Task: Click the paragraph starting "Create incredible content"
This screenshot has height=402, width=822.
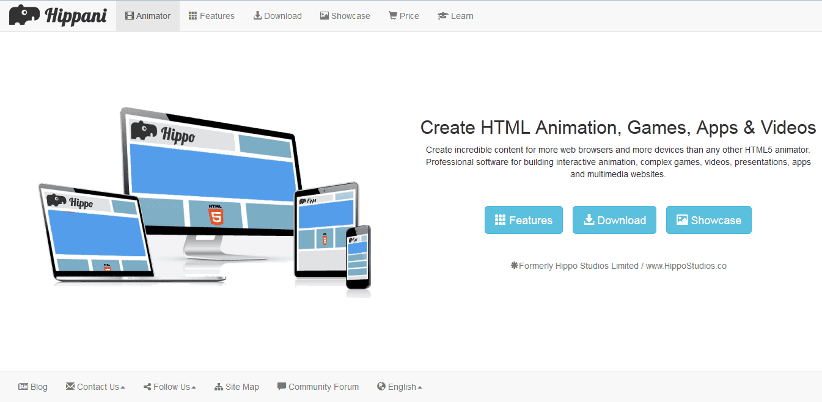Action: click(x=618, y=162)
